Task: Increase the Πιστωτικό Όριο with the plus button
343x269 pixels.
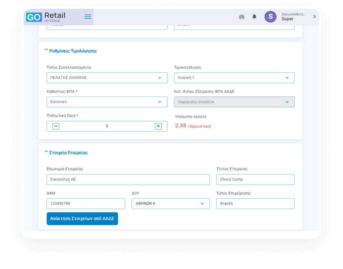Action: tap(158, 126)
